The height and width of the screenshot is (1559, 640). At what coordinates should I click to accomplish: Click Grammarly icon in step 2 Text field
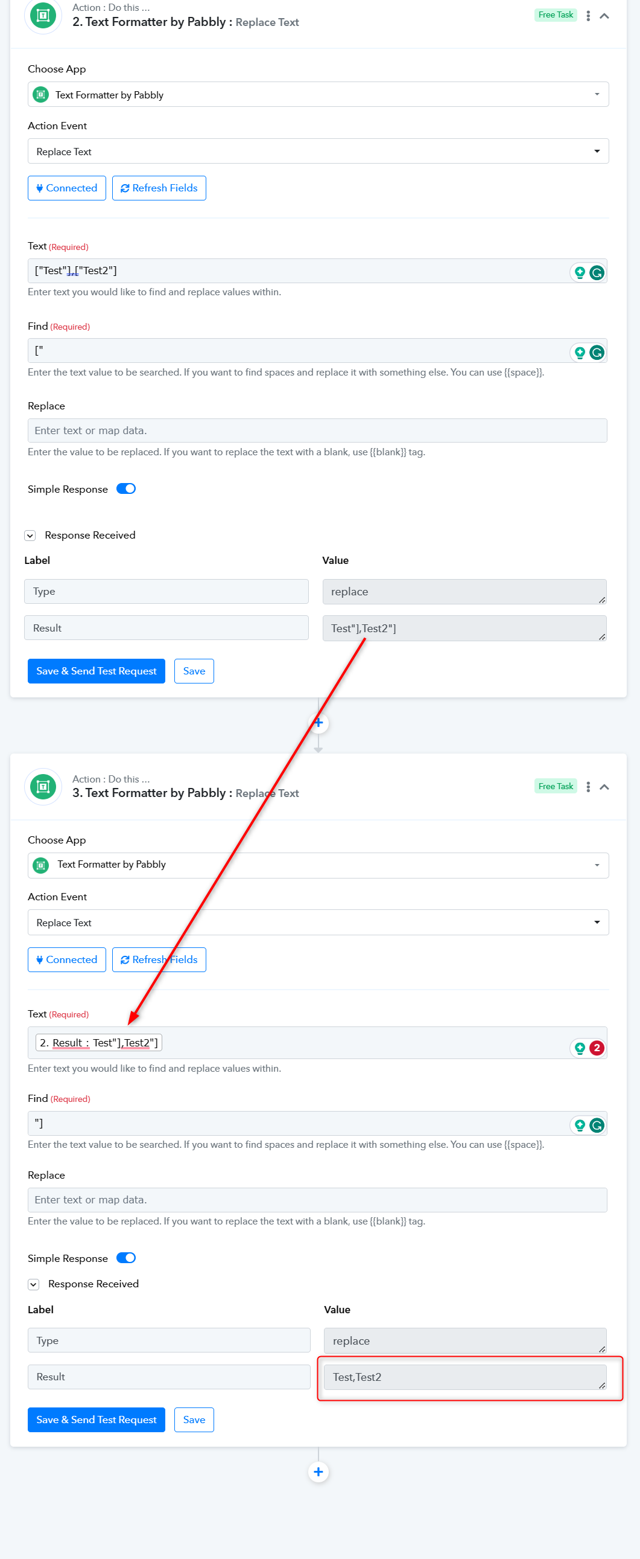coord(597,272)
